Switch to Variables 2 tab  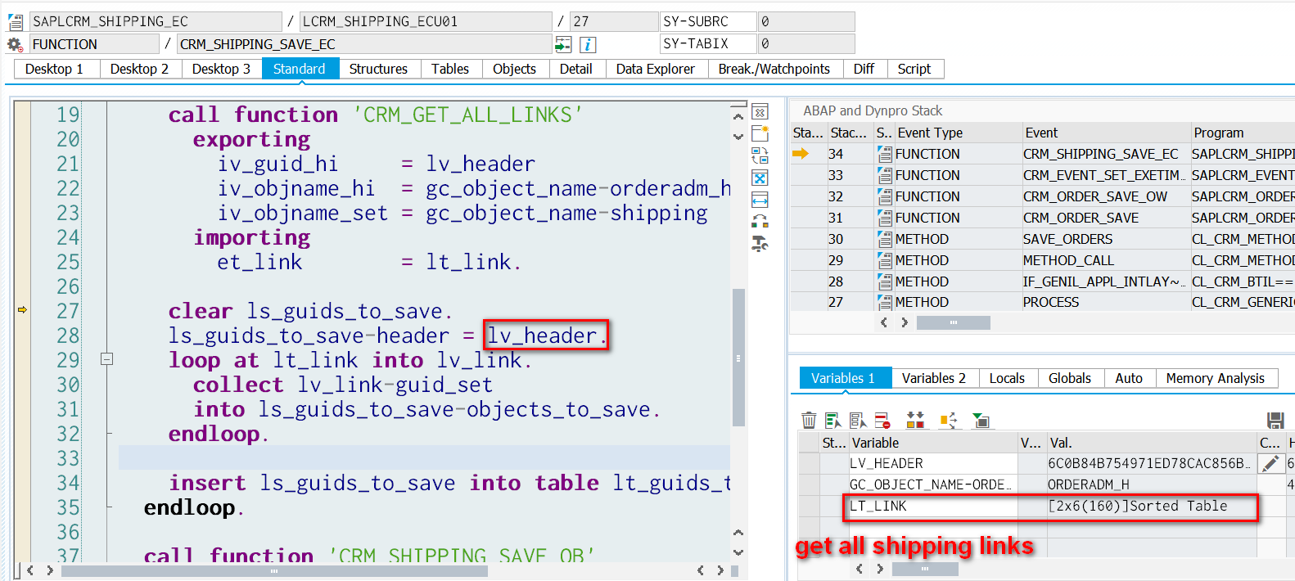934,378
